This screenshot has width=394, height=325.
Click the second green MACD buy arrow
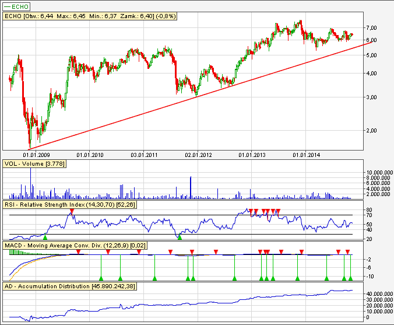pos(120,279)
